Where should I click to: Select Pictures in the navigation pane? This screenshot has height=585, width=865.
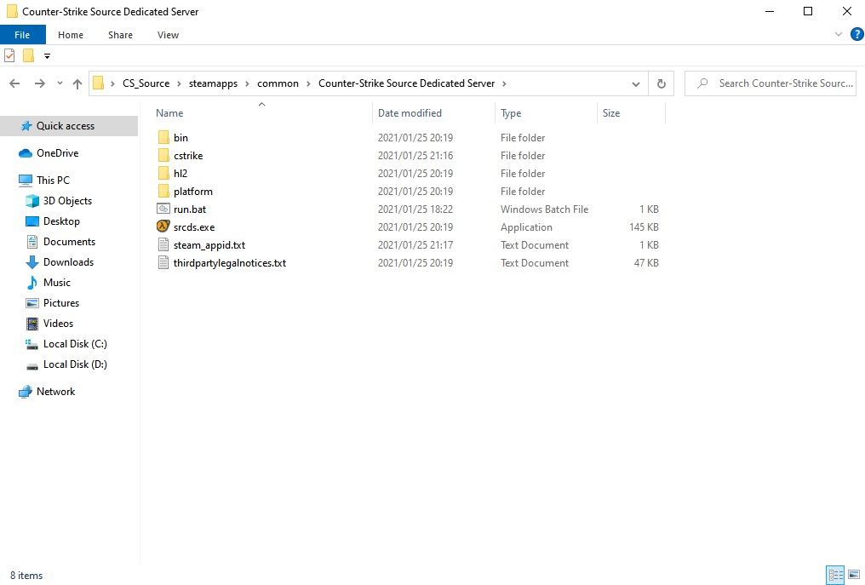coord(61,303)
